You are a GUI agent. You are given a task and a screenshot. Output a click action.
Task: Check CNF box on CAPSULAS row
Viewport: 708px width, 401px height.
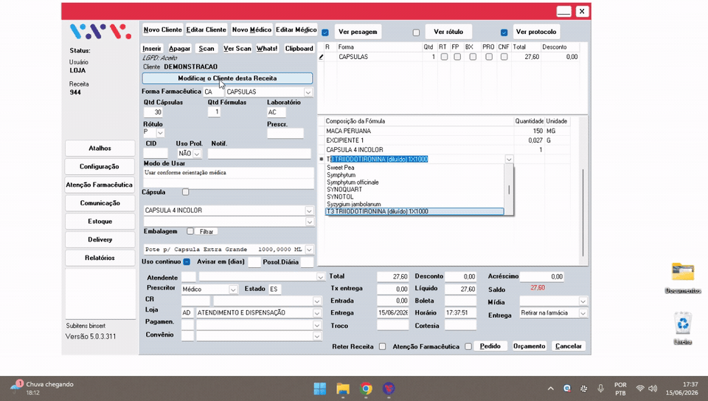coord(504,57)
